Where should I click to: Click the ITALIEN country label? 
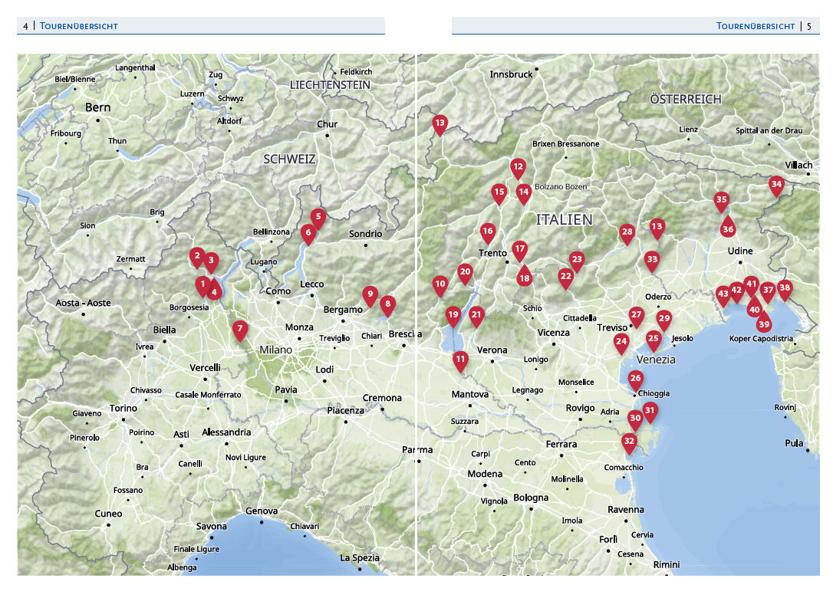point(564,219)
